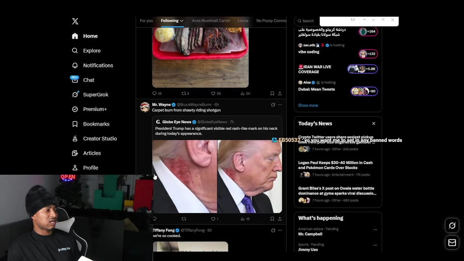Share the barbecue tray post
The height and width of the screenshot is (261, 464).
[280, 94]
